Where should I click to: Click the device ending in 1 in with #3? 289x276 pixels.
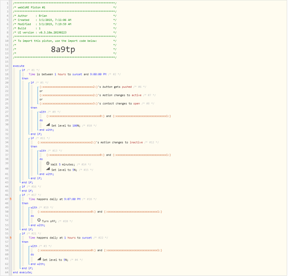click(133, 251)
